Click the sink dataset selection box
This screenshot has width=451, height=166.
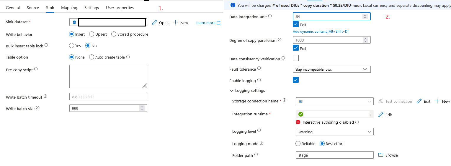[x=108, y=22]
